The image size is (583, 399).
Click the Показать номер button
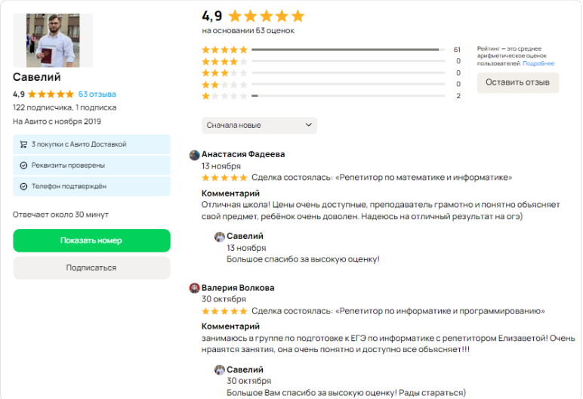click(x=92, y=240)
